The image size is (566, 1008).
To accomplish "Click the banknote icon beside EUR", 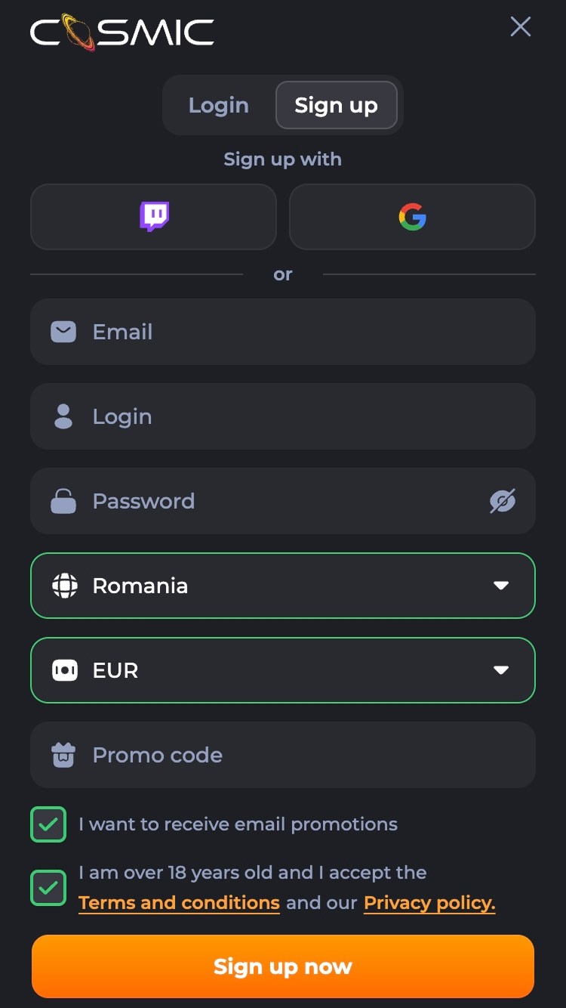I will point(65,670).
